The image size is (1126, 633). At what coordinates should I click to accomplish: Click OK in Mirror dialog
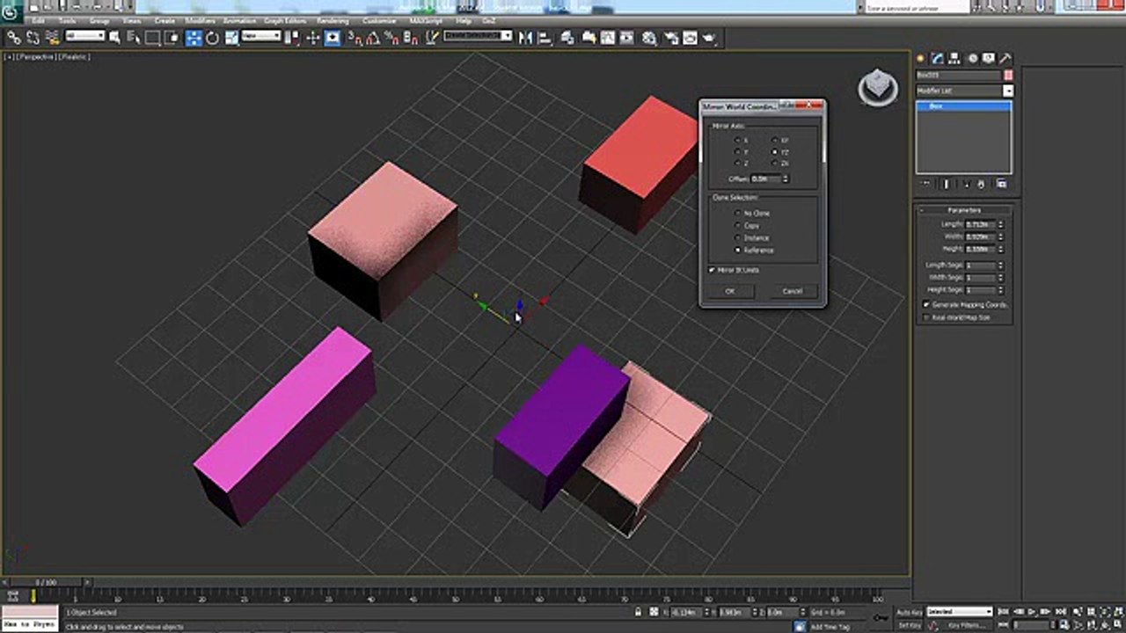pyautogui.click(x=730, y=291)
